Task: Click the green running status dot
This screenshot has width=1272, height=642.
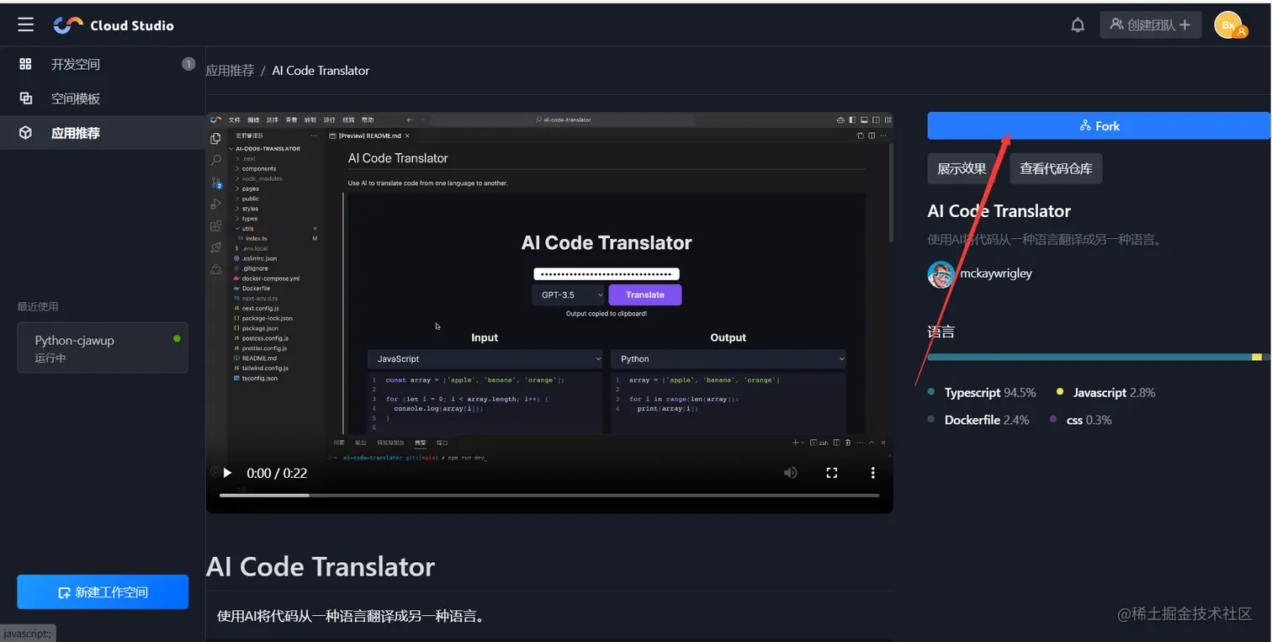Action: click(x=177, y=338)
